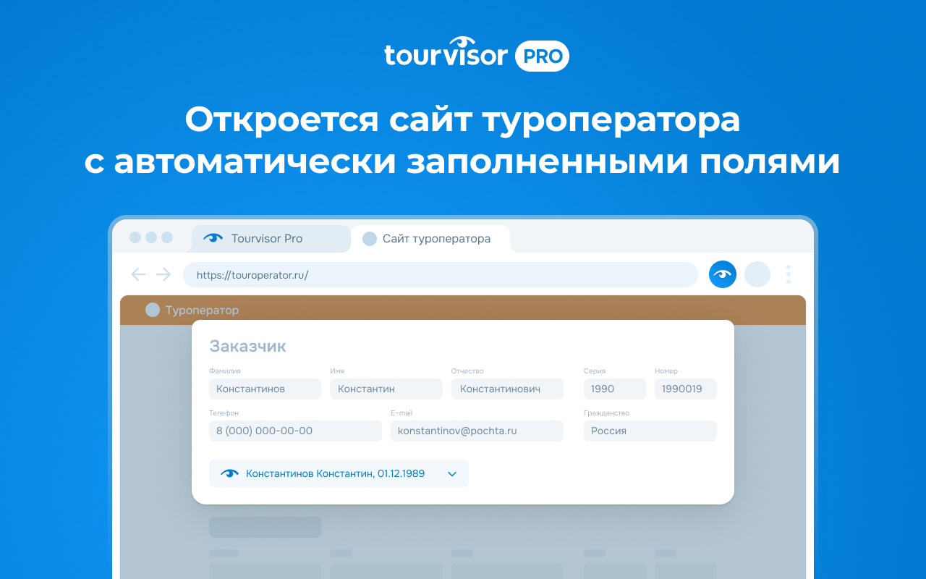Click the E-mail field with konstantinov@pochta.ru
The width and height of the screenshot is (926, 579).
click(x=477, y=431)
